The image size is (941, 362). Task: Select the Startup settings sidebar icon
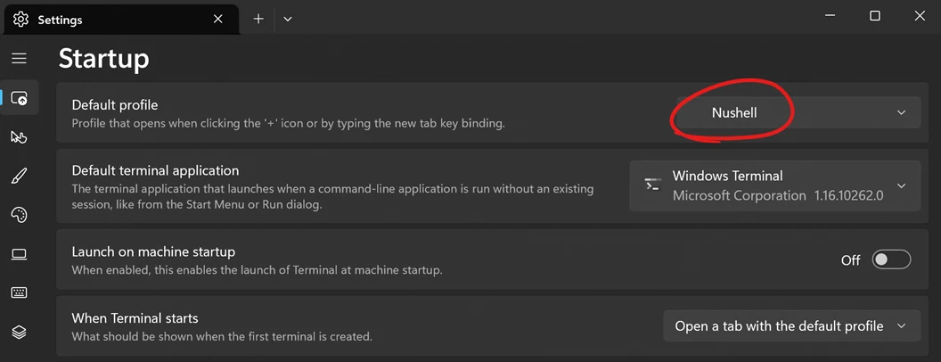pos(19,98)
